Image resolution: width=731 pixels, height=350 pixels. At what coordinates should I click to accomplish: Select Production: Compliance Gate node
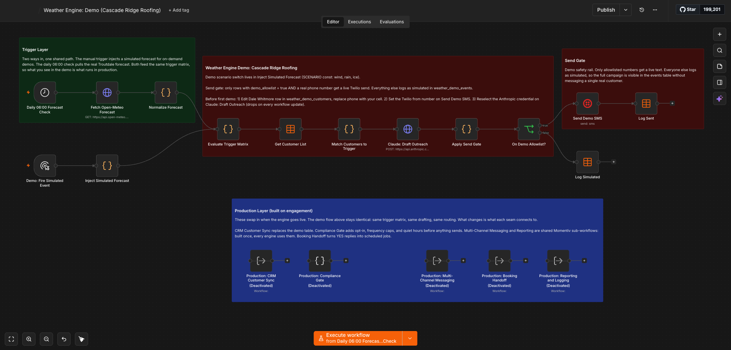pyautogui.click(x=320, y=261)
